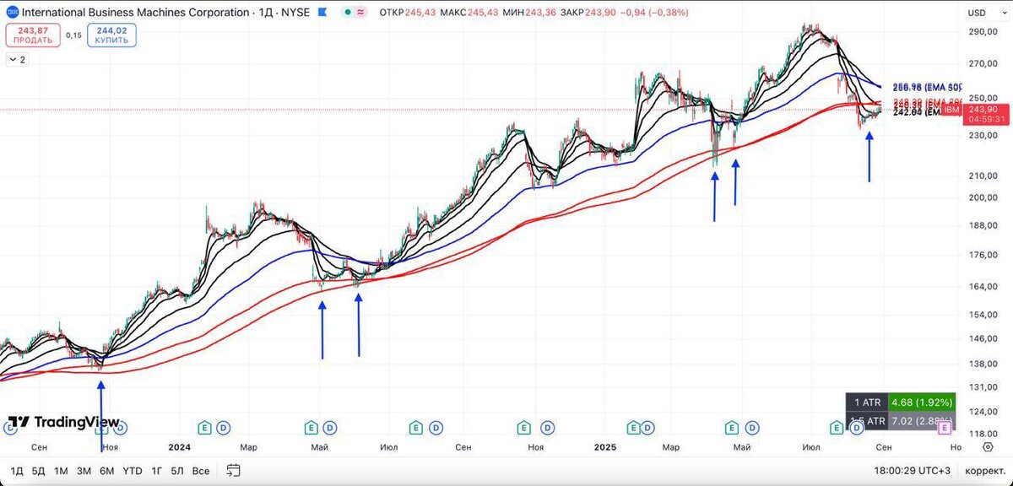Viewport: 1013px width, 486px height.
Task: Click dividend D marker left of Мар 2025
Action: [648, 427]
